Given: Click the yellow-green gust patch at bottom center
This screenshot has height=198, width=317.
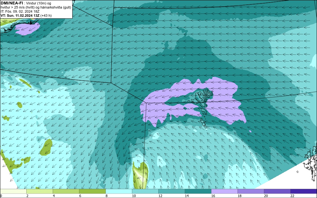Looking at the screenshot, I should pyautogui.click(x=140, y=176).
